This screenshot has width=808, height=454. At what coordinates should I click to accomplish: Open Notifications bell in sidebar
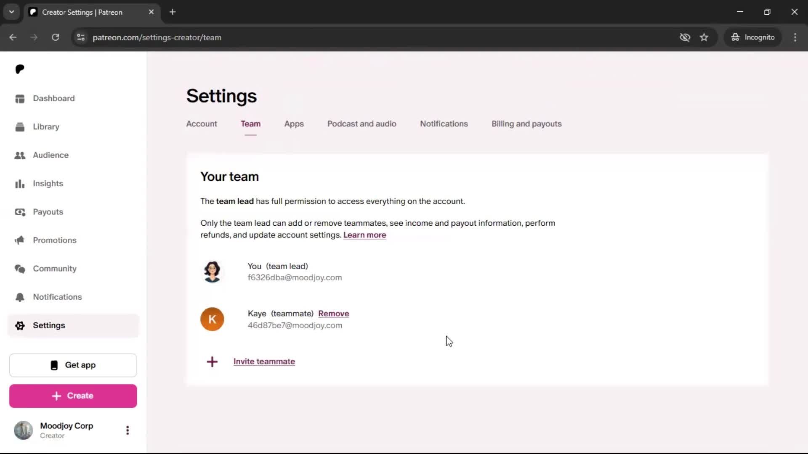coord(20,297)
